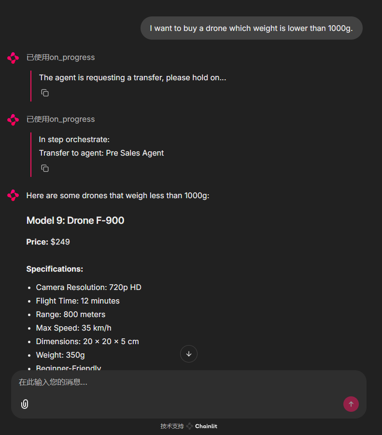Click the paperclip attach file icon
The width and height of the screenshot is (382, 435).
(25, 404)
